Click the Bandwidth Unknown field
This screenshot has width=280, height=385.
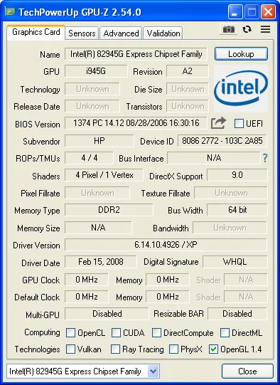tap(230, 228)
